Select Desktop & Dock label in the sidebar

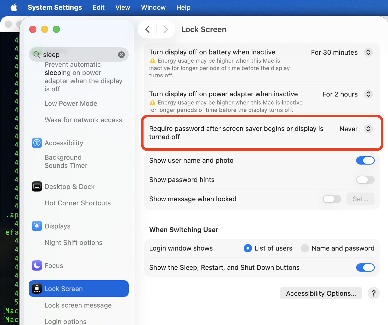click(70, 187)
